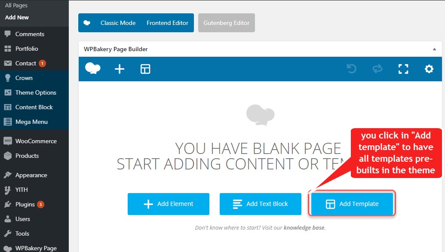Open templates via the toolbar layout icon

click(145, 69)
